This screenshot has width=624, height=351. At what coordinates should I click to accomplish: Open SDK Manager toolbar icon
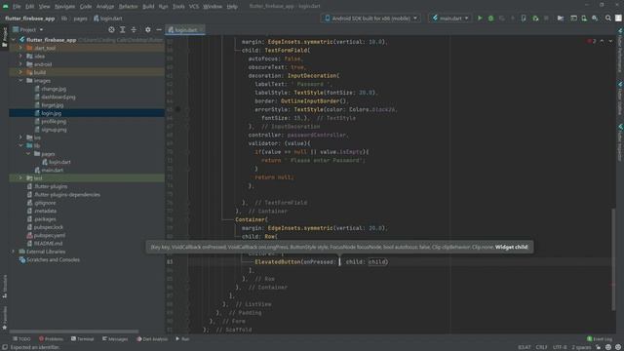point(595,19)
